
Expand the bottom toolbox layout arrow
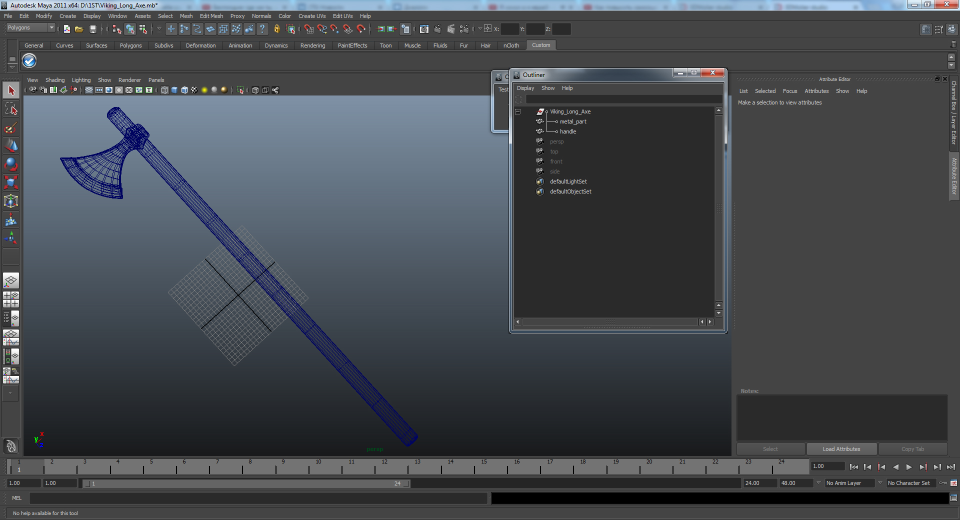click(10, 393)
